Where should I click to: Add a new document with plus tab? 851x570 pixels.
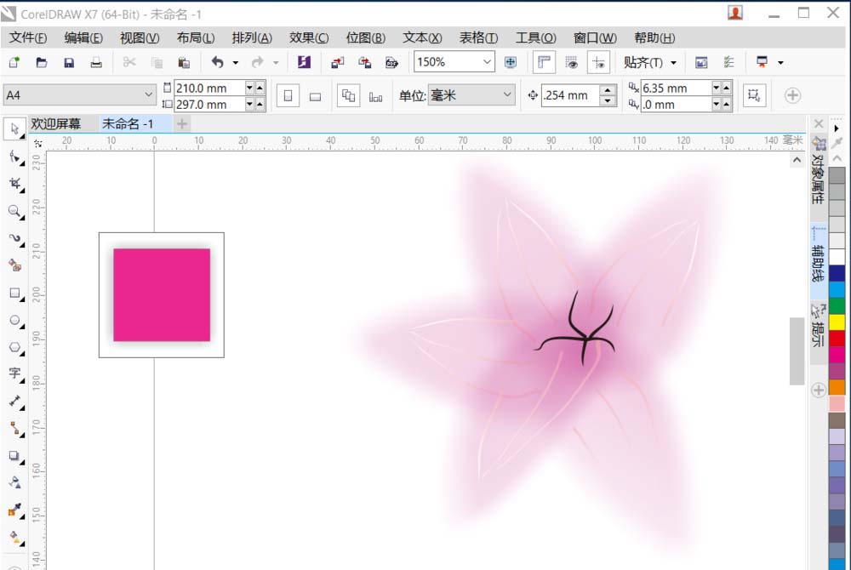(x=182, y=123)
